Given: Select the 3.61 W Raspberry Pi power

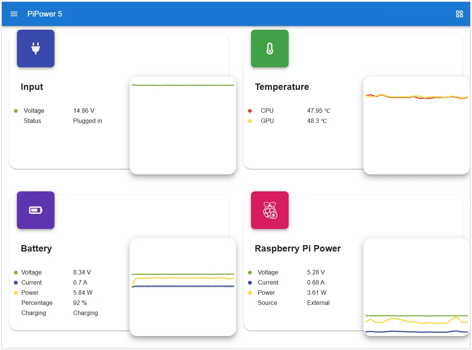Looking at the screenshot, I should [x=317, y=293].
